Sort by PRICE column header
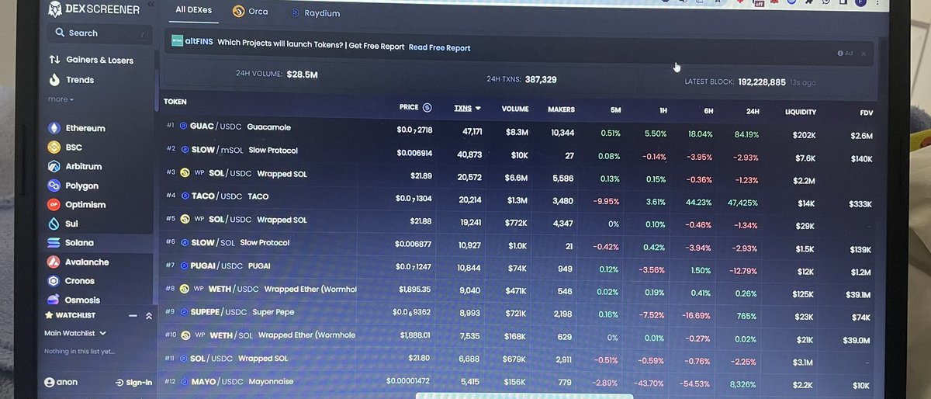Image resolution: width=931 pixels, height=399 pixels. click(409, 107)
